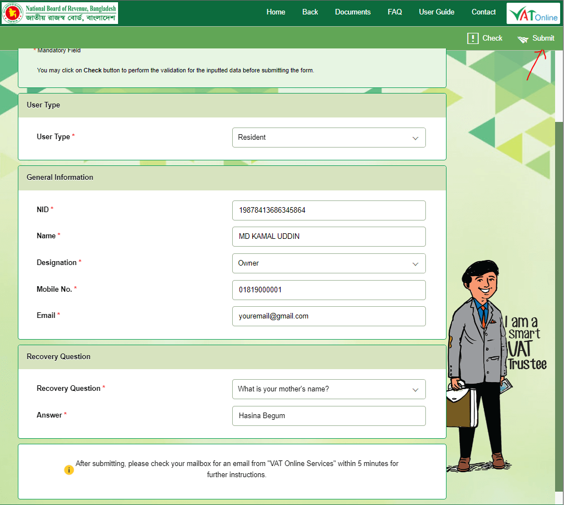Image resolution: width=564 pixels, height=505 pixels.
Task: Open the Documents menu item
Action: [352, 12]
